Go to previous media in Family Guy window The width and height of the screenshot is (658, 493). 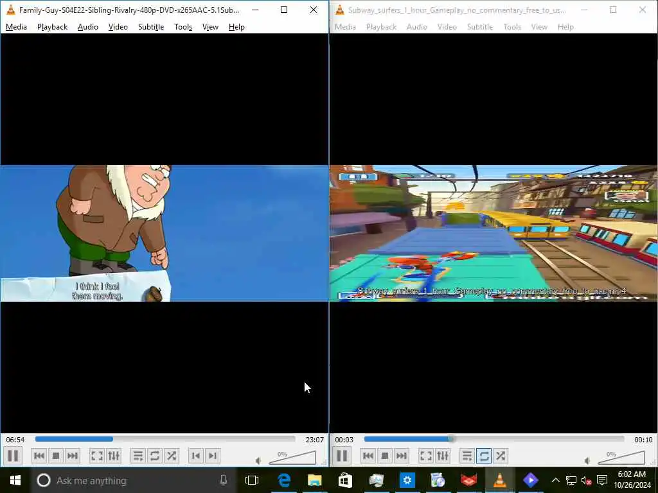(39, 456)
